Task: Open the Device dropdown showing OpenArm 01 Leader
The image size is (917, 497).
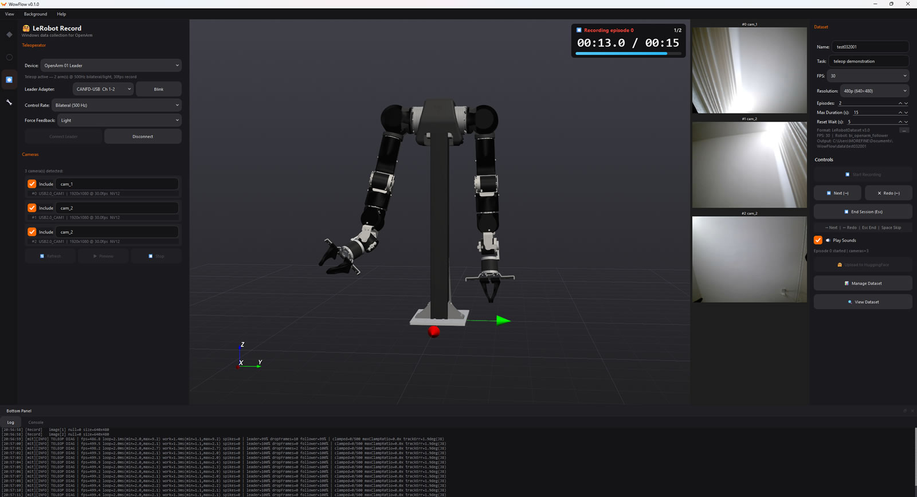Action: coord(111,65)
